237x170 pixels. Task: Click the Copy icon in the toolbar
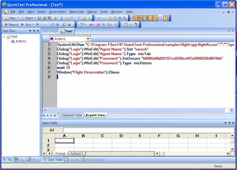66,18
